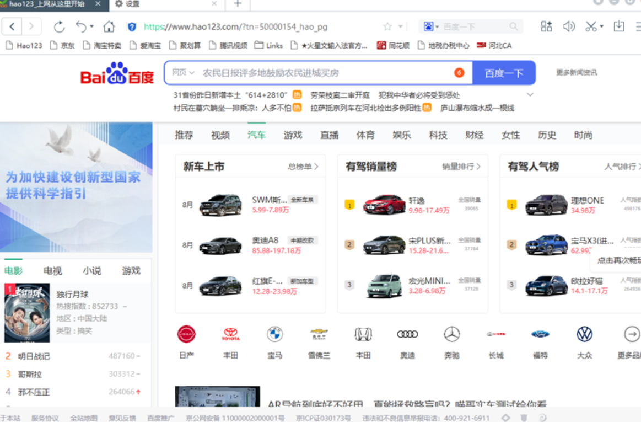Click the BMW brand logo
641x422 pixels.
tap(274, 334)
